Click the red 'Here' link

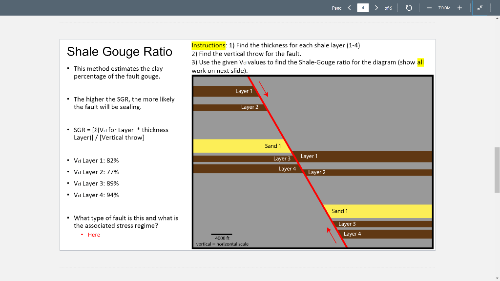click(x=93, y=234)
